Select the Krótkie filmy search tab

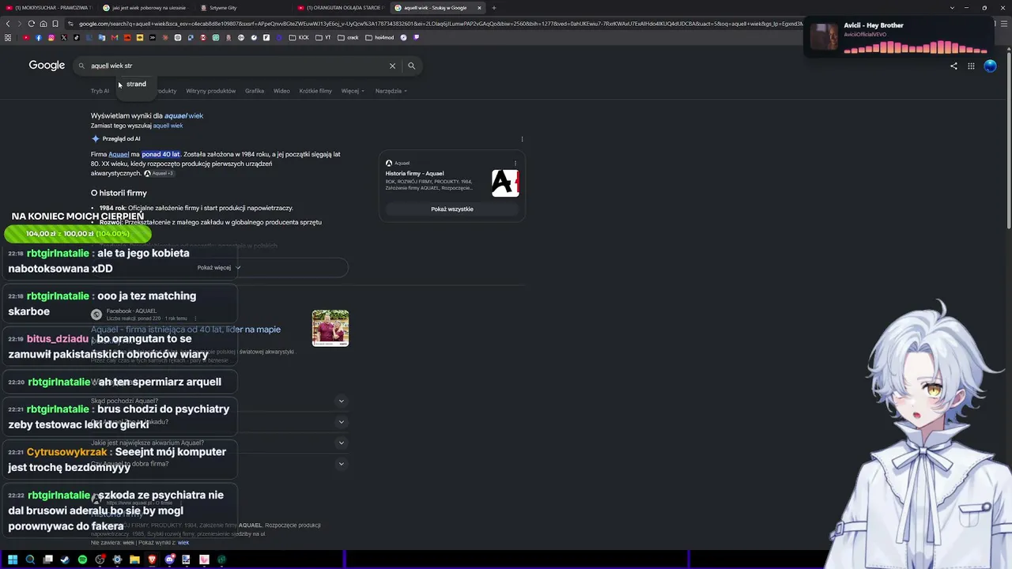315,91
